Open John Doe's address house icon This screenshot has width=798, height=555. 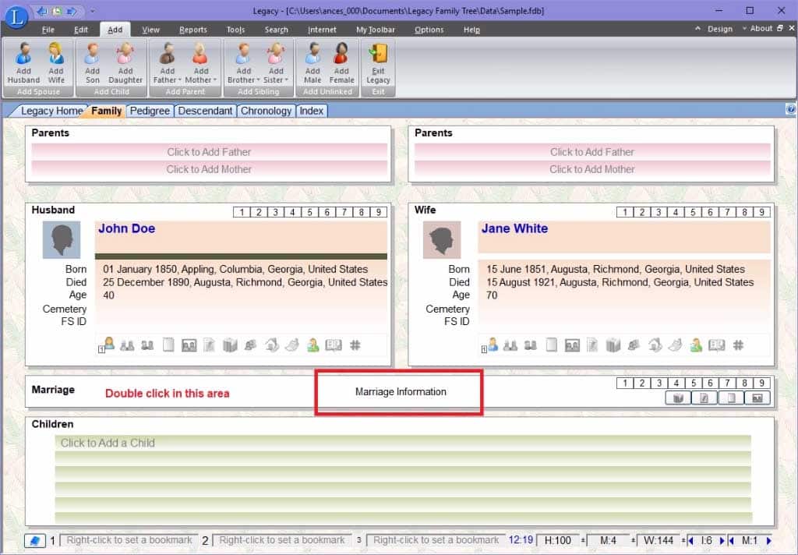coord(272,345)
